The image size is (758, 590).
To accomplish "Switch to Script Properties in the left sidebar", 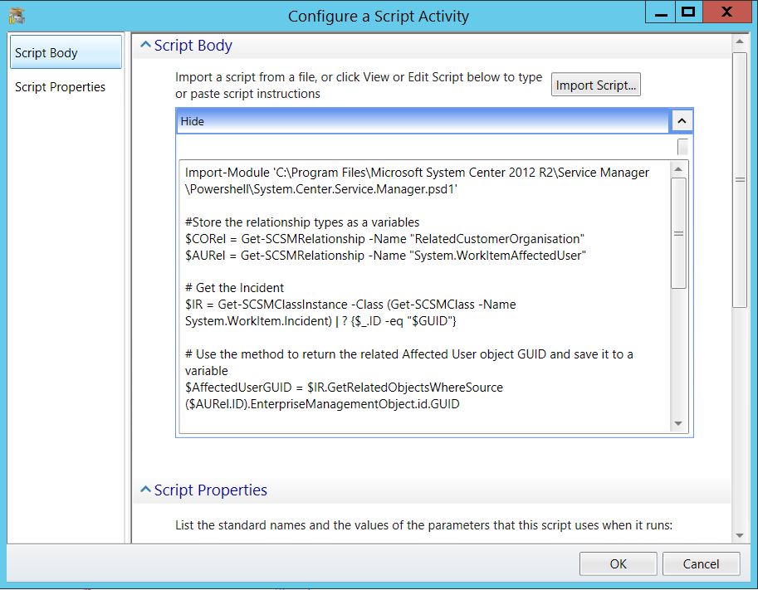I will pos(61,87).
